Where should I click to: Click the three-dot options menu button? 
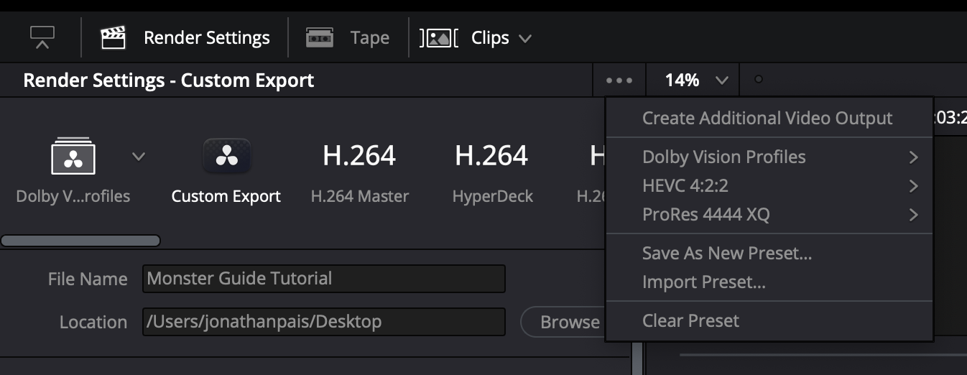pos(619,80)
